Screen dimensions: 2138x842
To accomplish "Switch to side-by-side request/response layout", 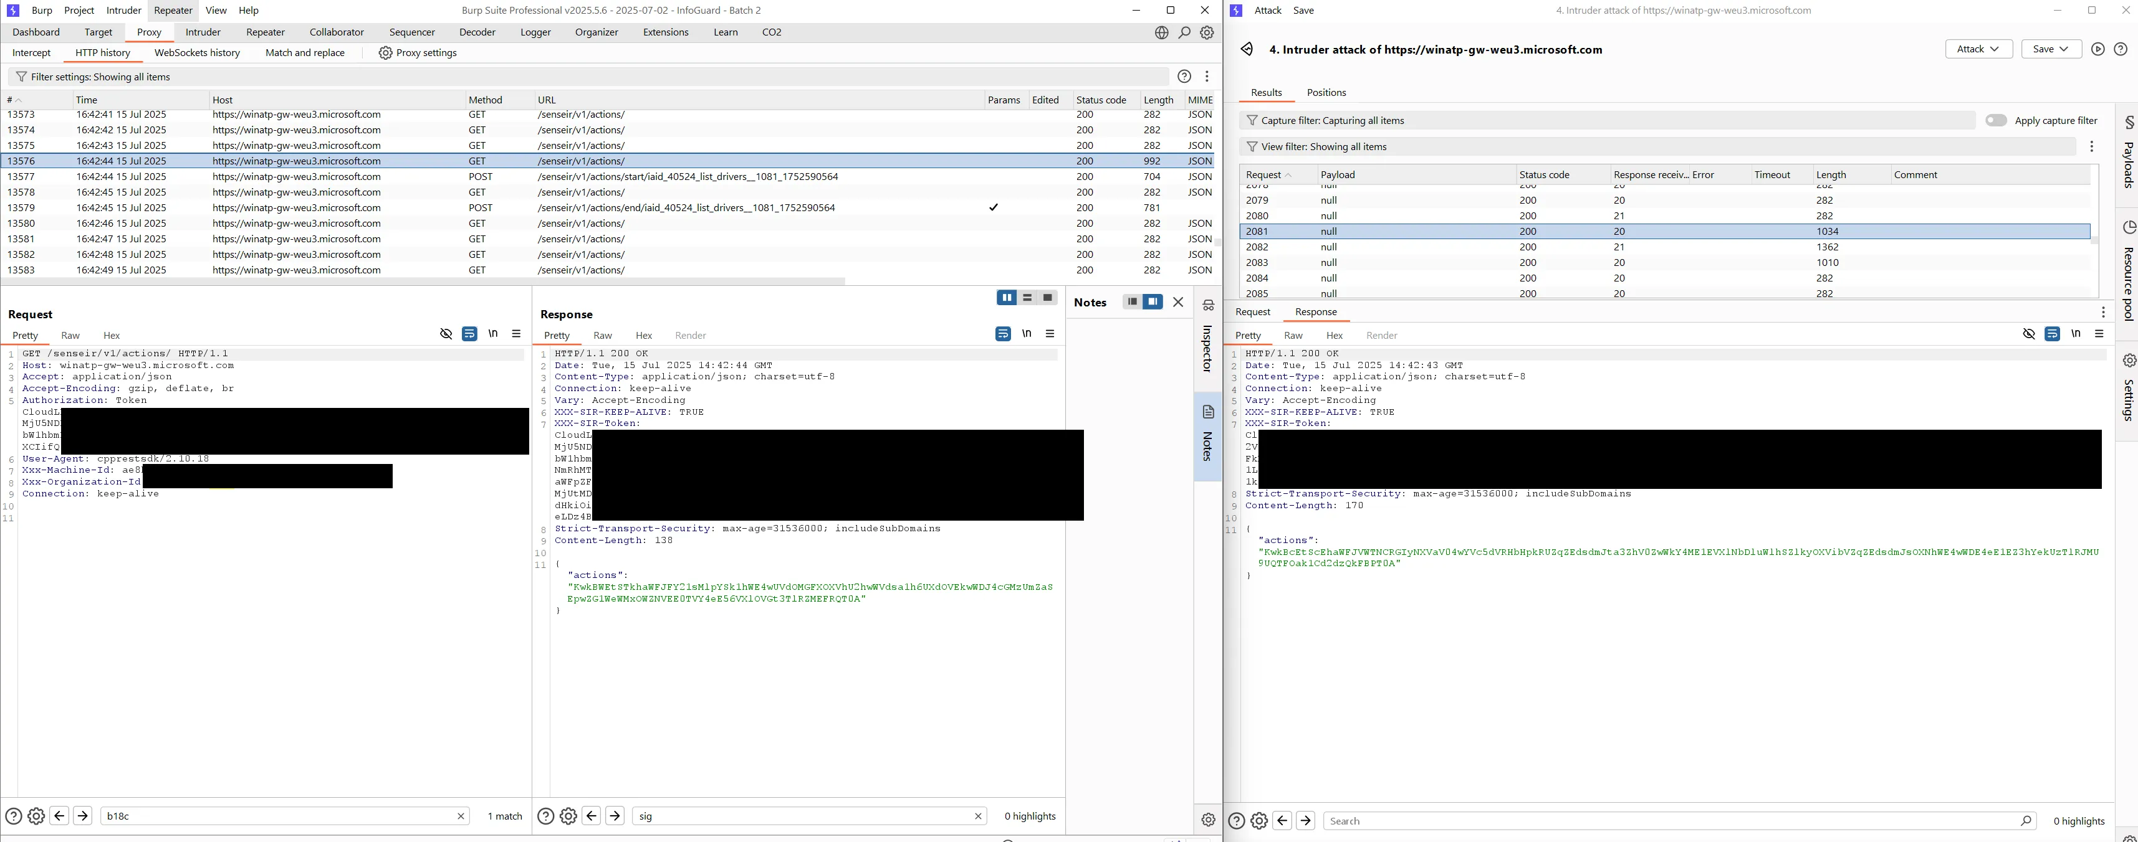I will point(1006,298).
